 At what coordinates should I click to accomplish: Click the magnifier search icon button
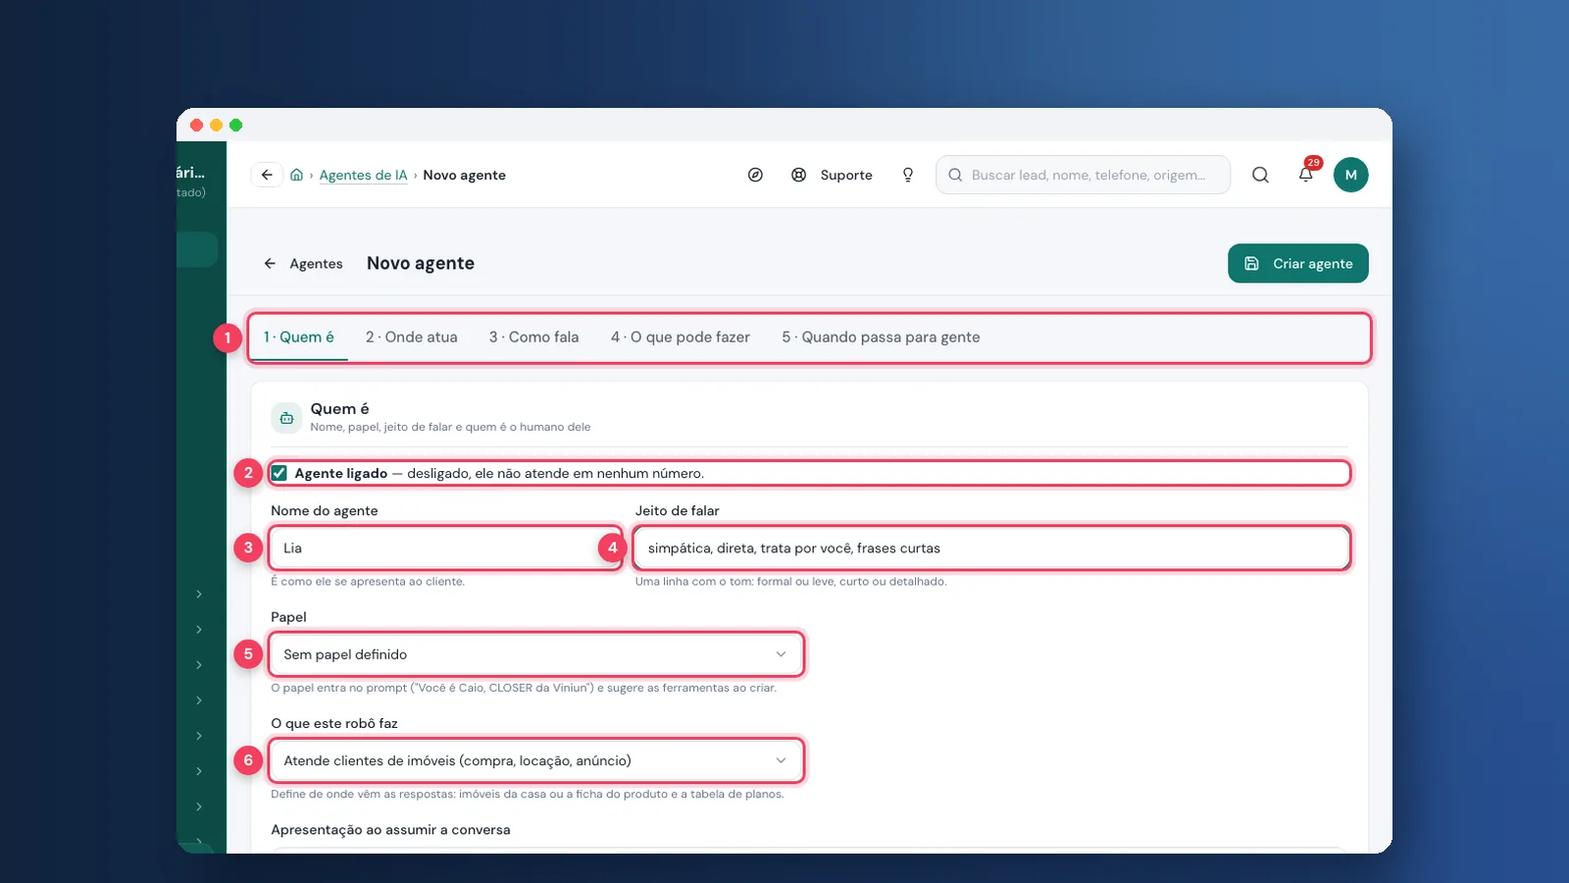(x=1260, y=175)
